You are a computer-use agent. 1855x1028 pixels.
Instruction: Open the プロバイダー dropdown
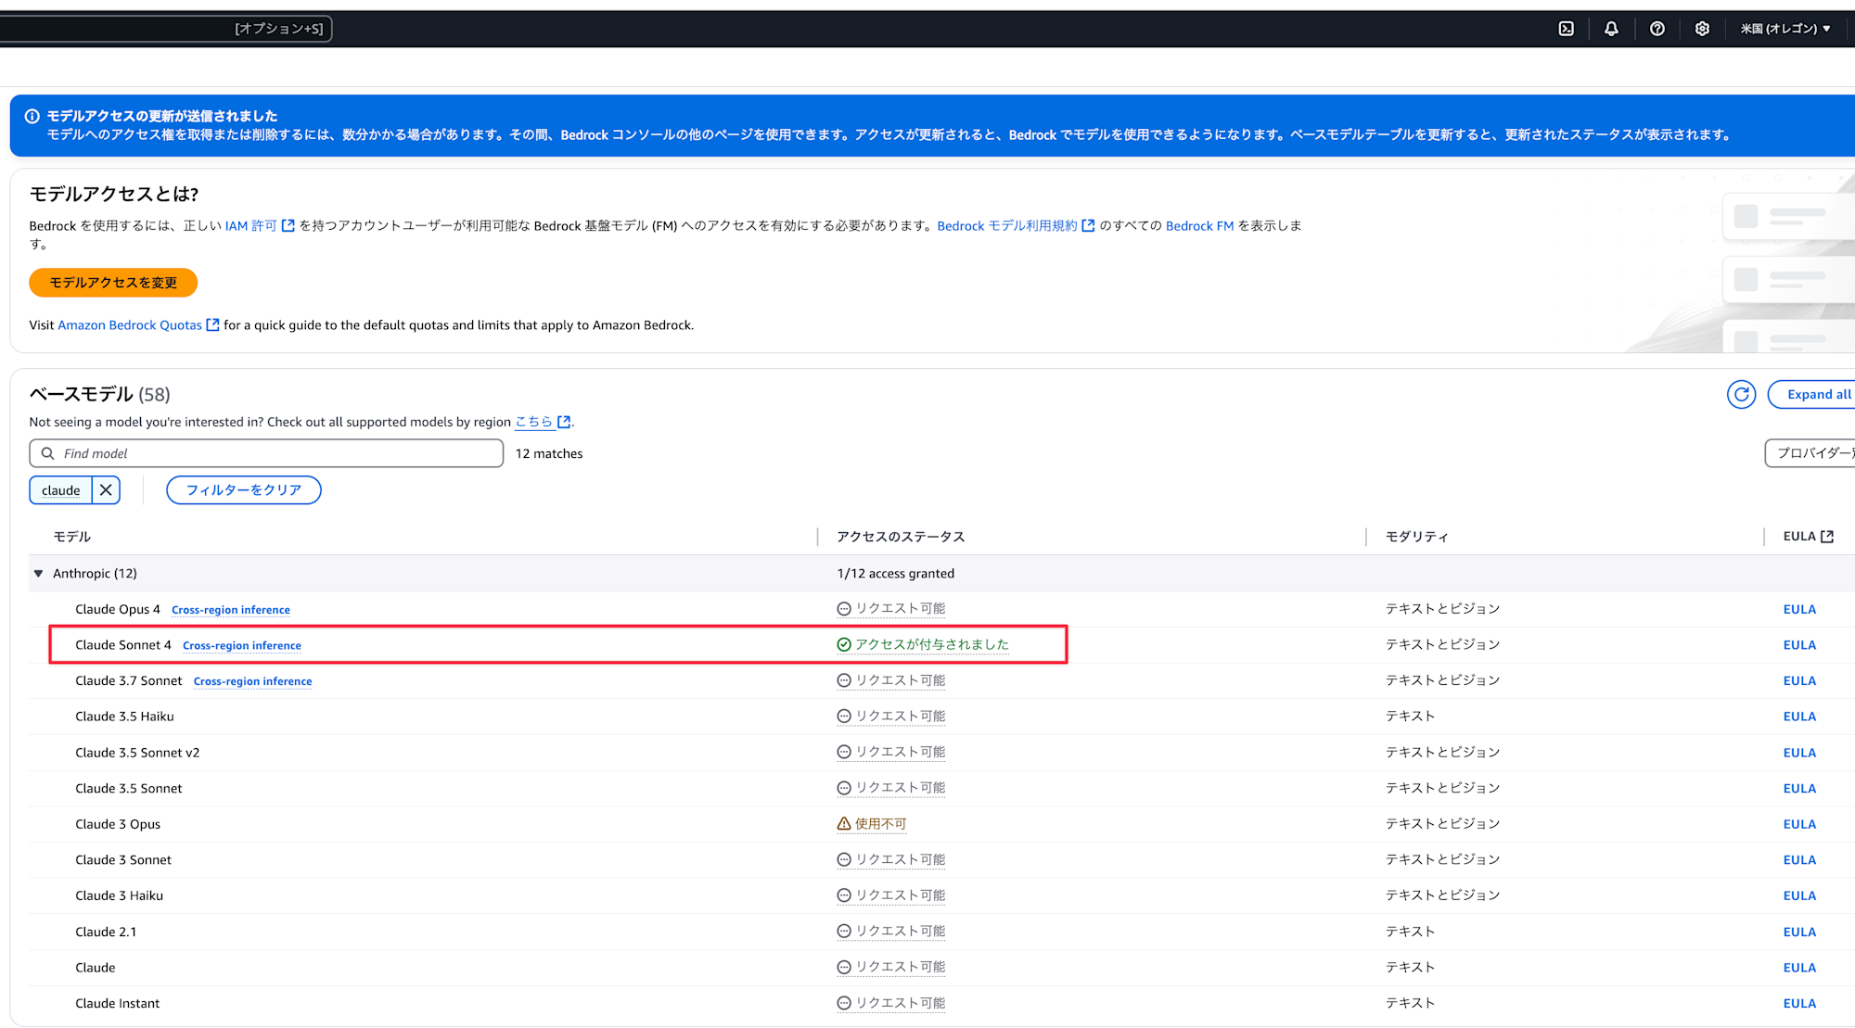pos(1810,453)
